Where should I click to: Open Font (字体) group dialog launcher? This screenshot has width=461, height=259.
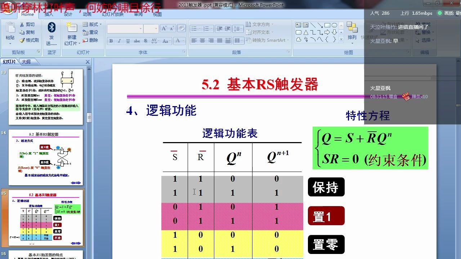pyautogui.click(x=184, y=52)
